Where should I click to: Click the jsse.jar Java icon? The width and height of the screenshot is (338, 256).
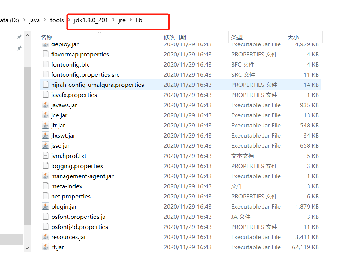tap(45, 145)
